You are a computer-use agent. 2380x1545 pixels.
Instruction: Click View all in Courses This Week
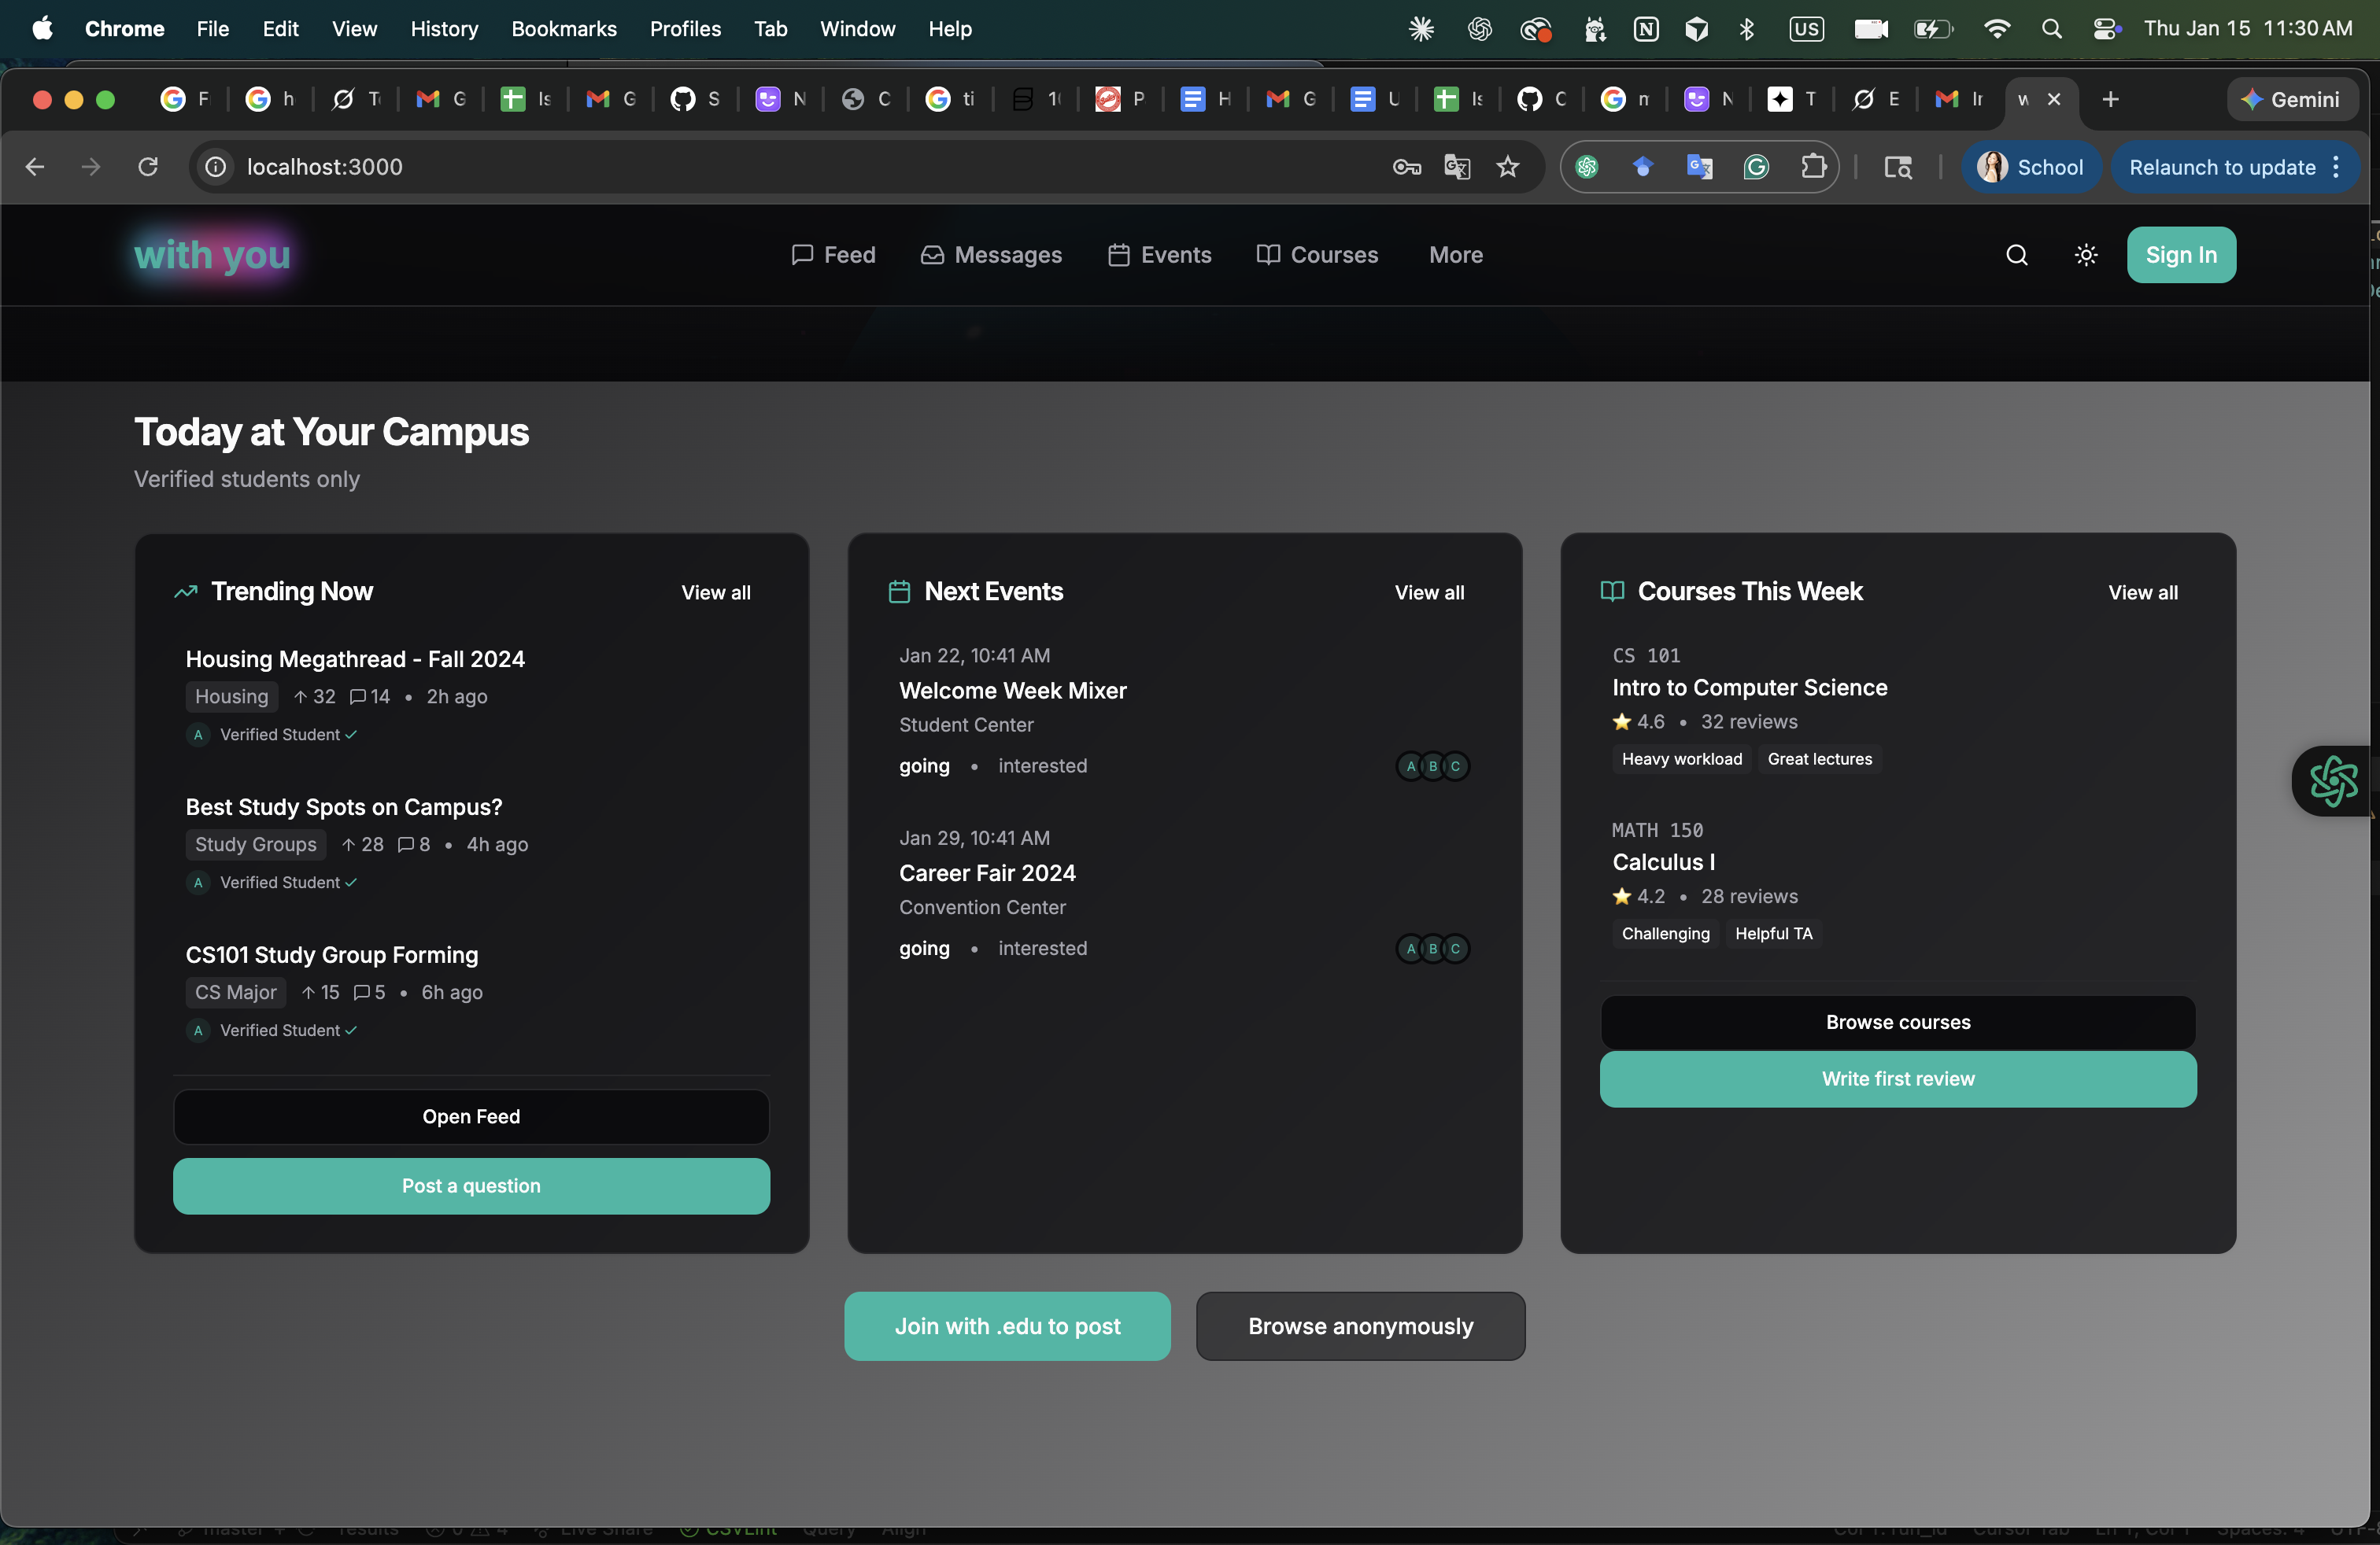[2142, 592]
